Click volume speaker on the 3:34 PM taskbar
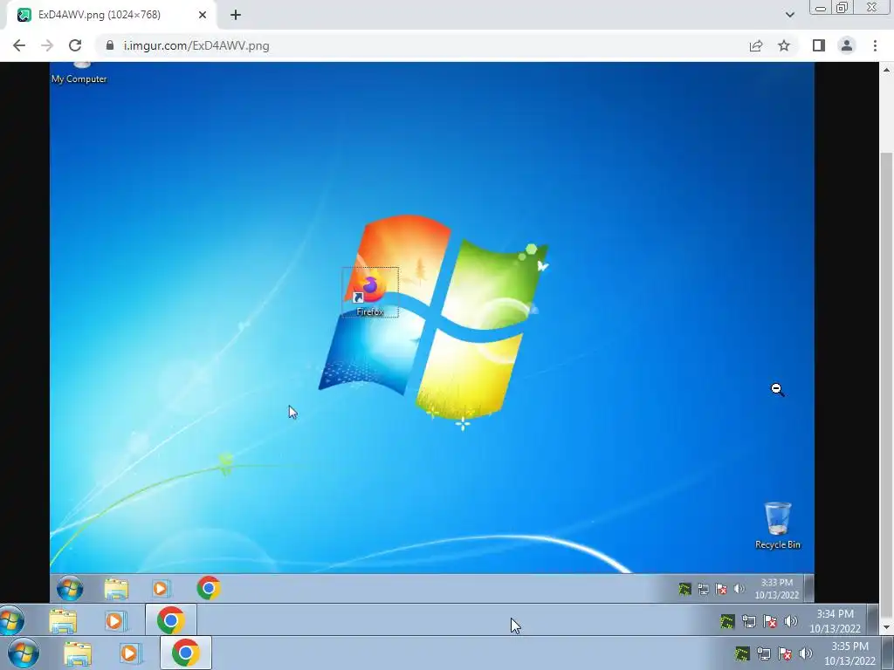894x670 pixels. [791, 621]
